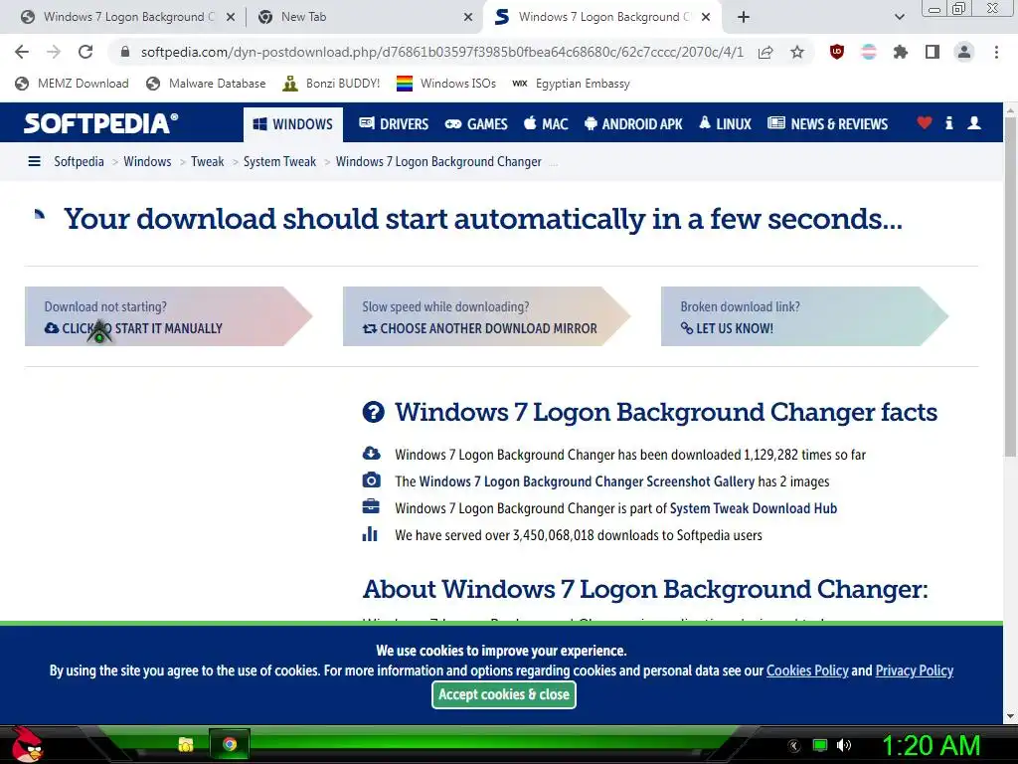Open the Linux category
This screenshot has height=764, width=1018.
[x=725, y=123]
